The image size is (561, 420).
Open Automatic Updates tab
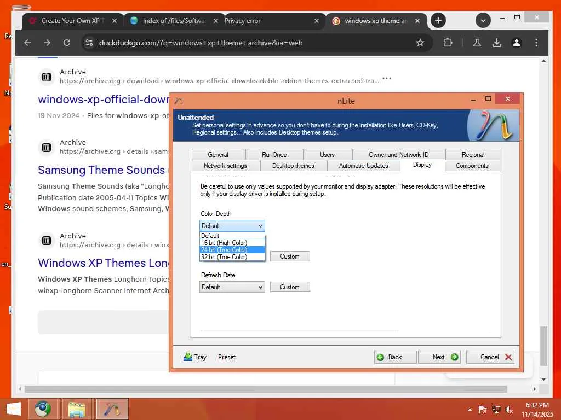coord(364,166)
